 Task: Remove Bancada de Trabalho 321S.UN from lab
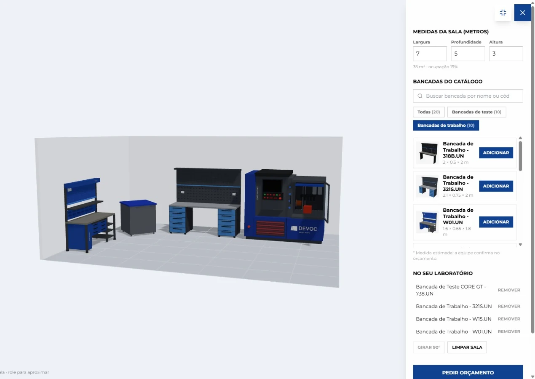[509, 306]
